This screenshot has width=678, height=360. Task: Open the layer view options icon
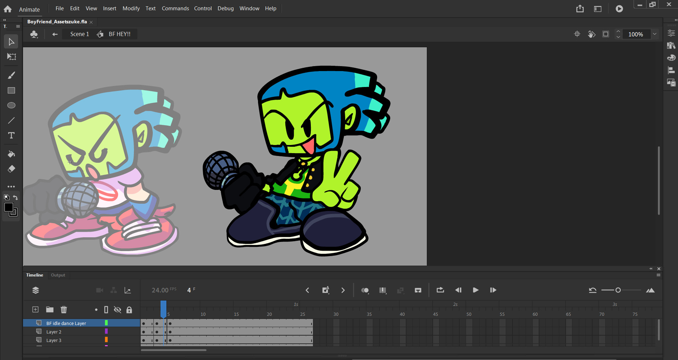point(35,290)
